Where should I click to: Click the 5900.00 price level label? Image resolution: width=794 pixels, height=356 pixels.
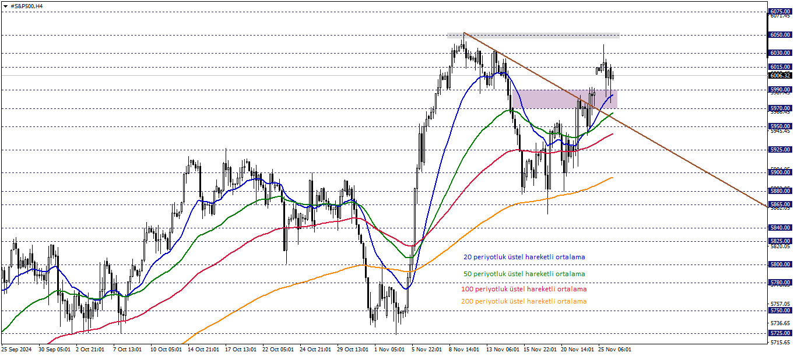click(x=780, y=172)
